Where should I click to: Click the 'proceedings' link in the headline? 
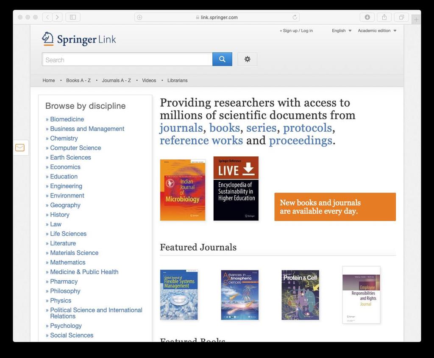click(300, 141)
